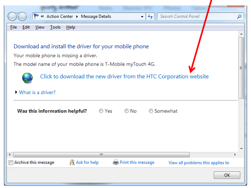Click the double chevron in the address bar
Screen dimensions: 251x188
click(42, 16)
